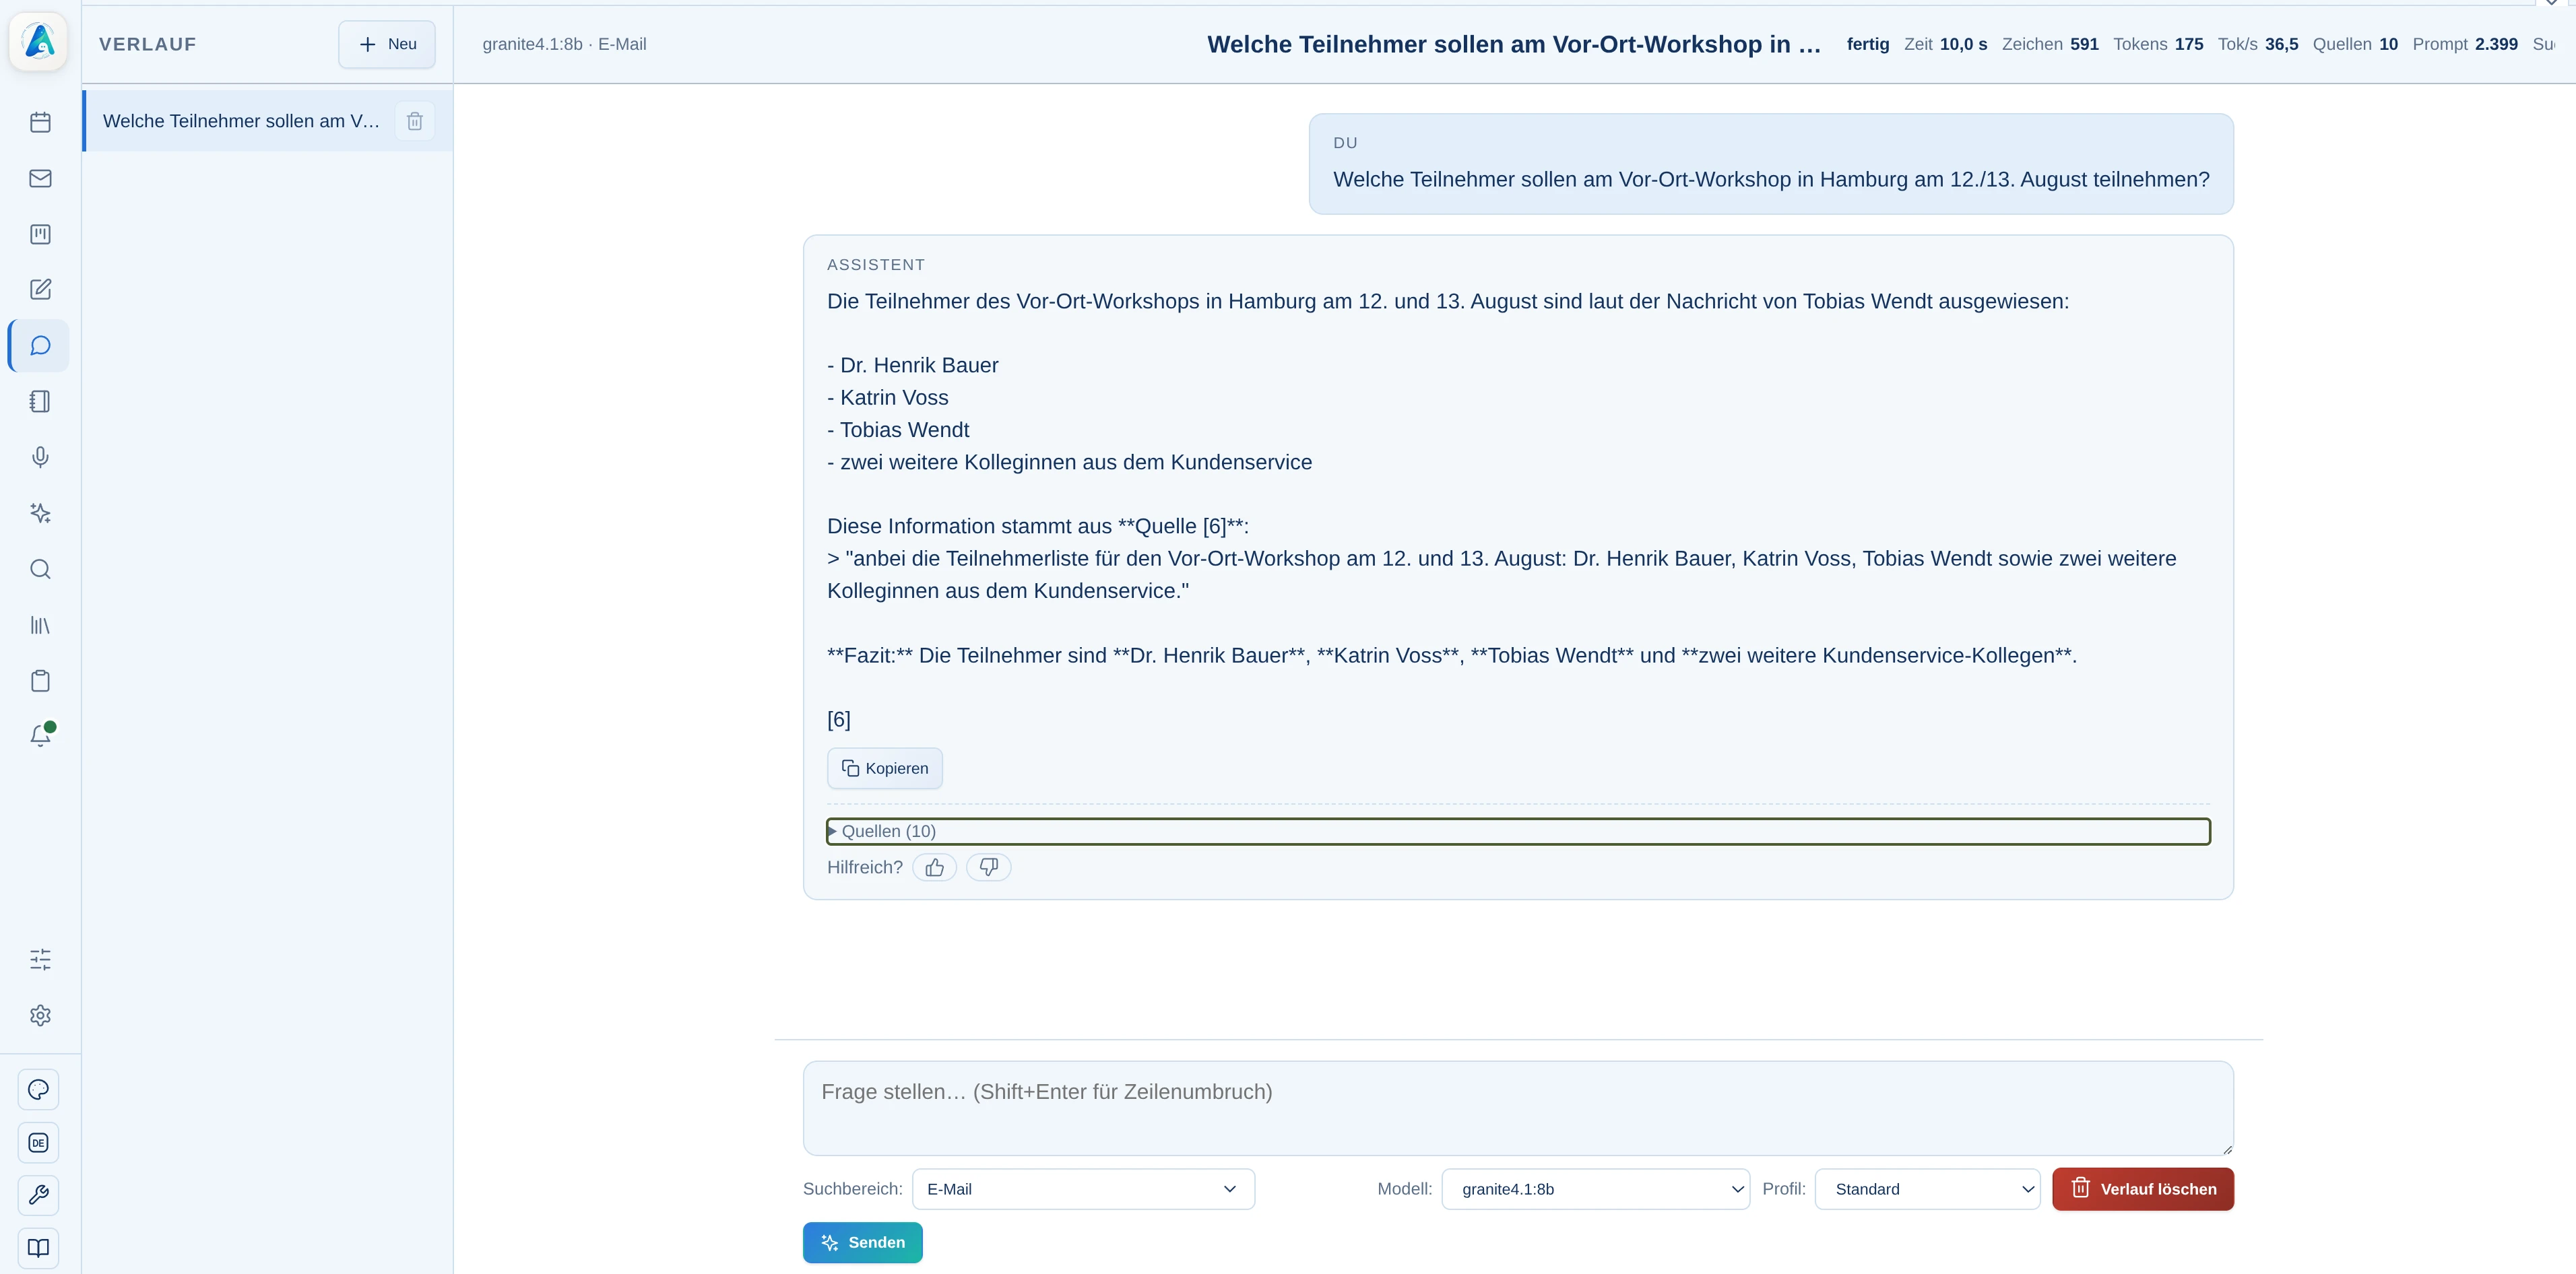Open the notebook icon in sidebar
The width and height of the screenshot is (2576, 1274).
(40, 402)
